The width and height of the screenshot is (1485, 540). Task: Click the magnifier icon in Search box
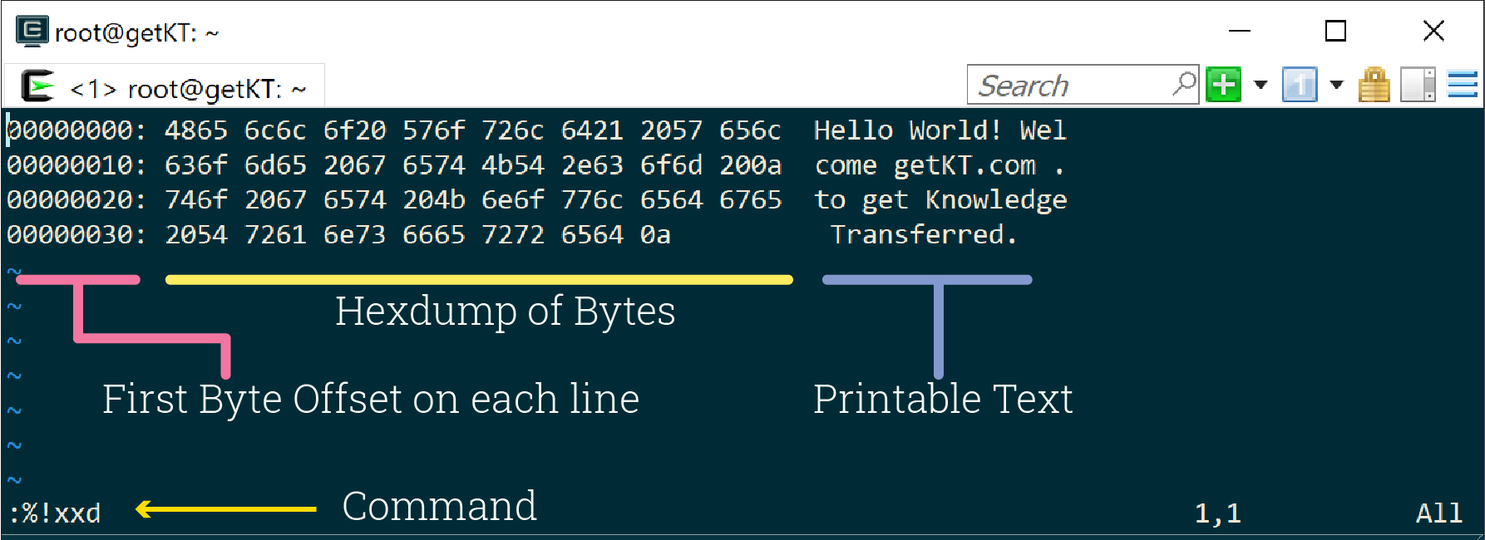(1184, 85)
